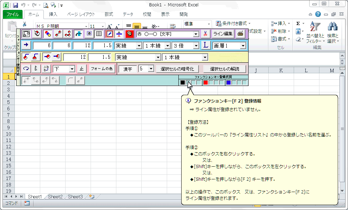Click the line-with-red-half-circle end icon

click(x=57, y=57)
